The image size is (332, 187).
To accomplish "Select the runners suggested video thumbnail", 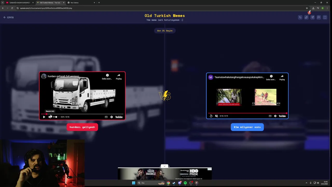I will [x=266, y=97].
